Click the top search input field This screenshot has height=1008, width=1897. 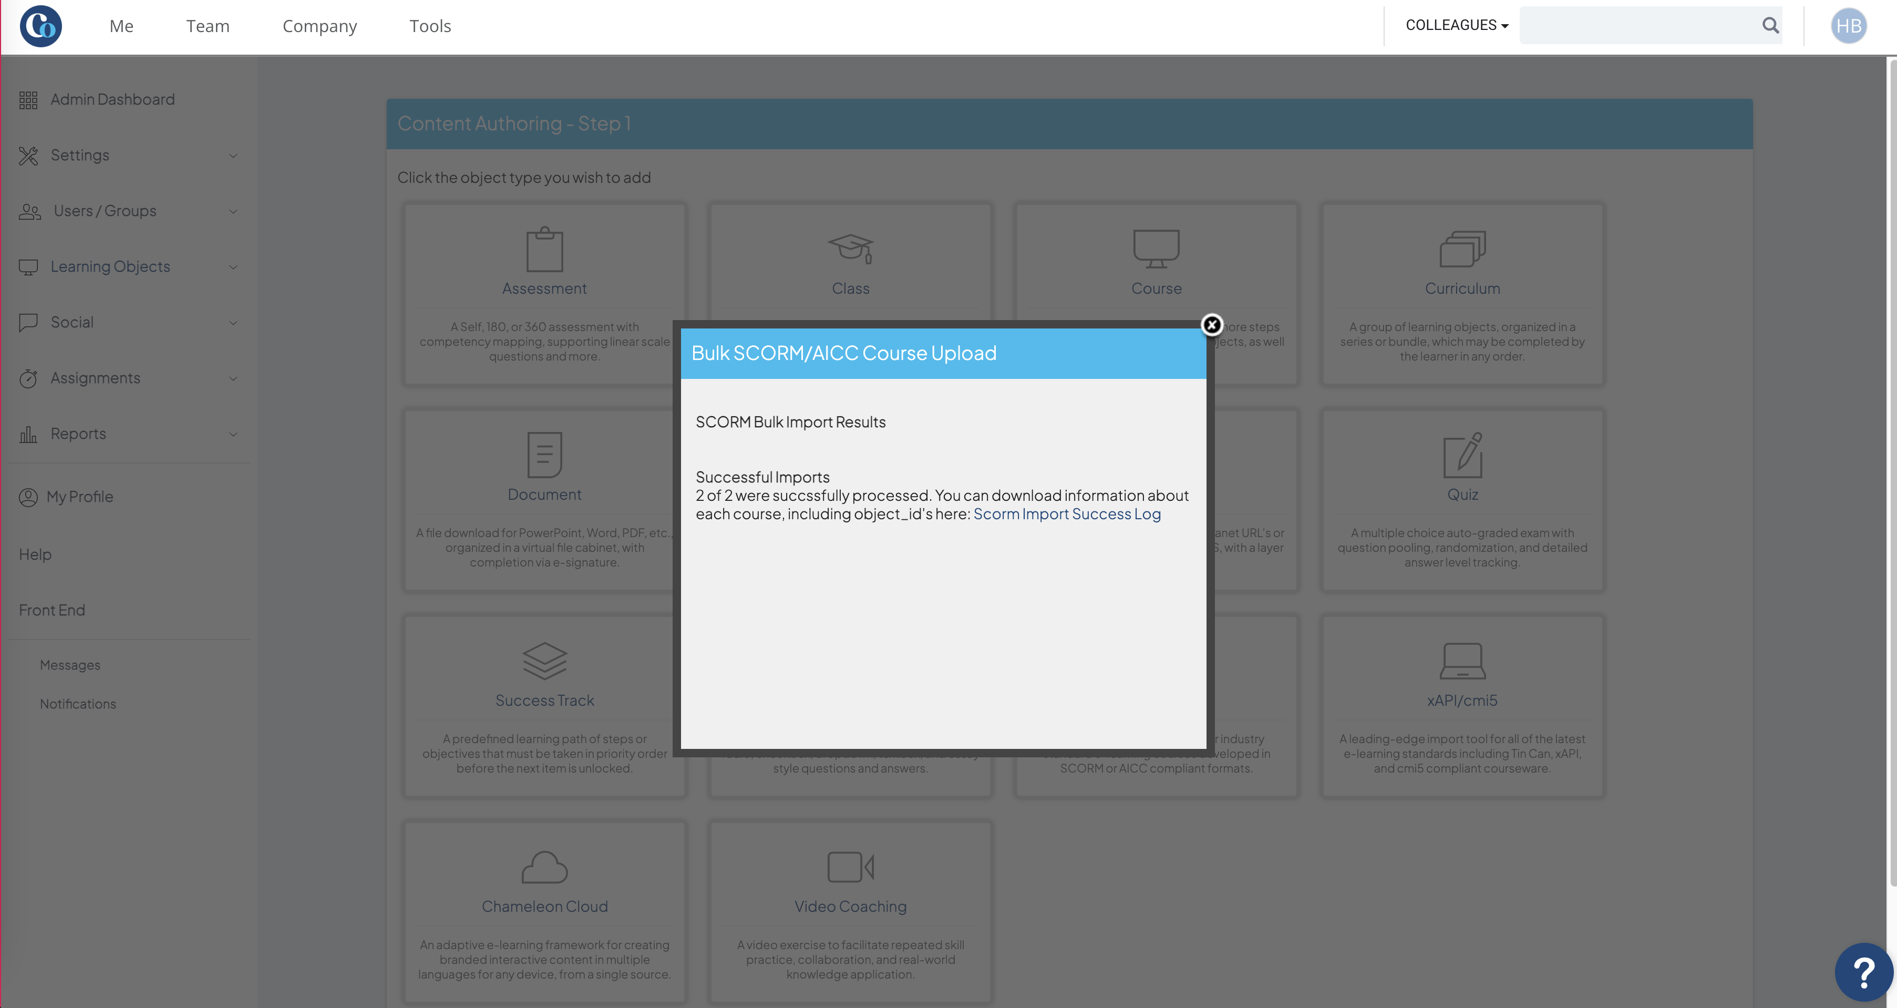(1640, 25)
